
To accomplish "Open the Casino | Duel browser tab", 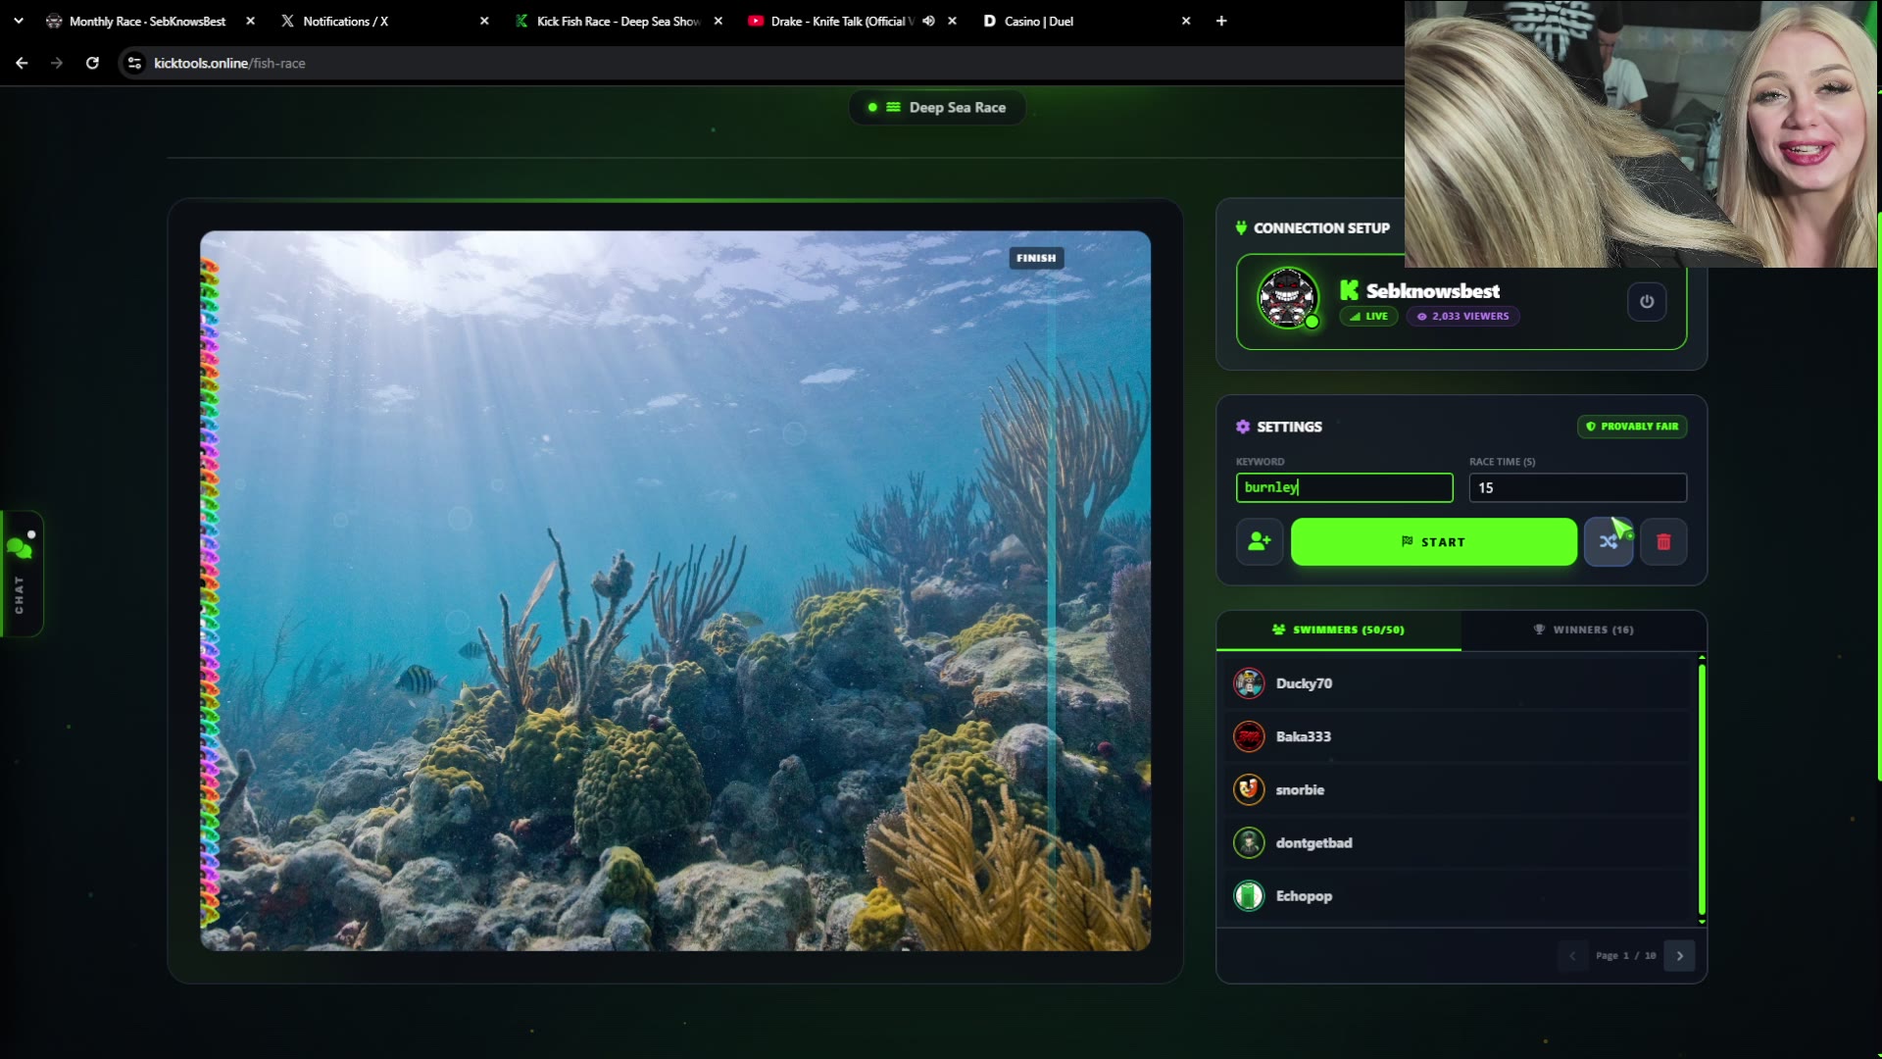I will (1083, 21).
